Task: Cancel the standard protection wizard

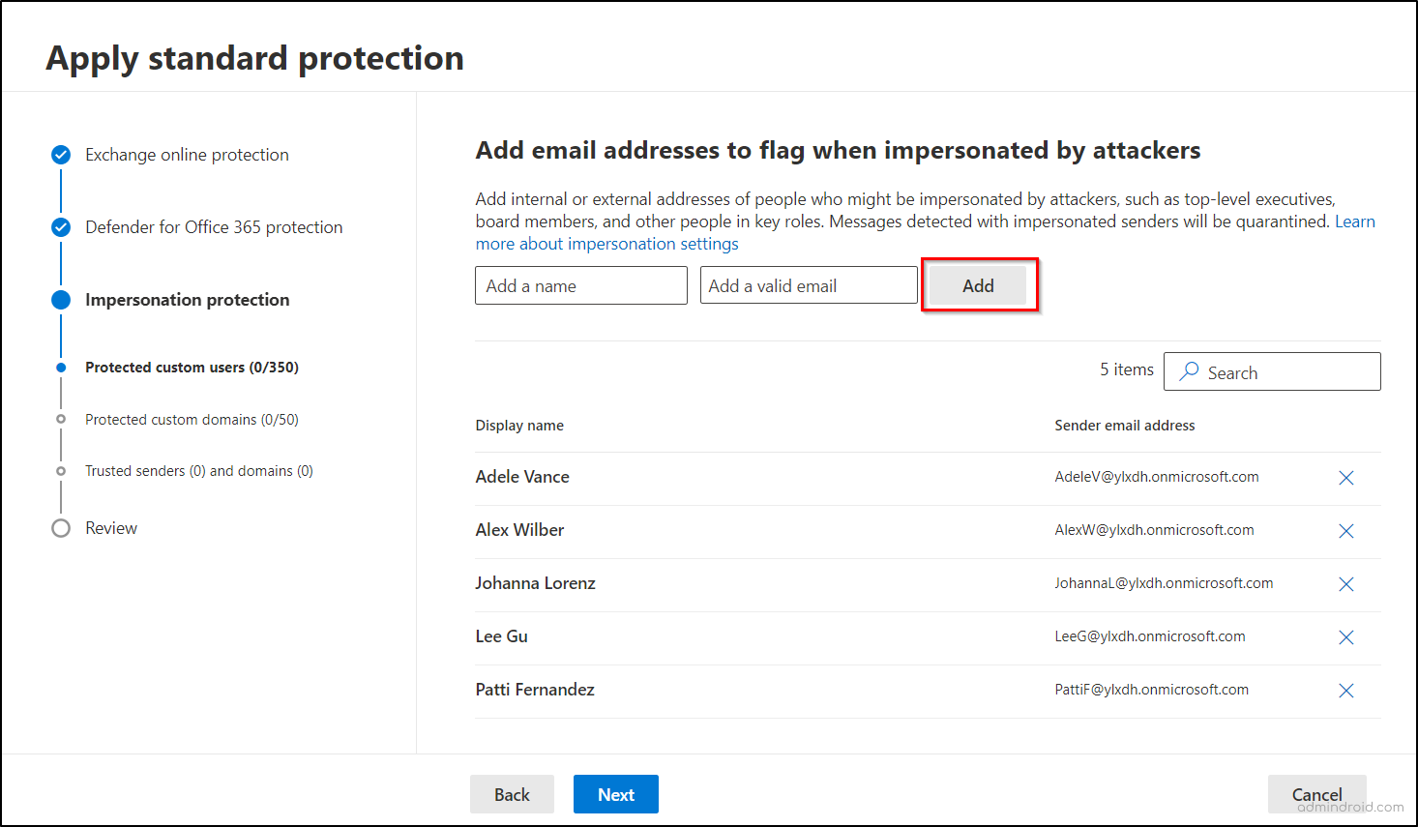Action: (1316, 794)
